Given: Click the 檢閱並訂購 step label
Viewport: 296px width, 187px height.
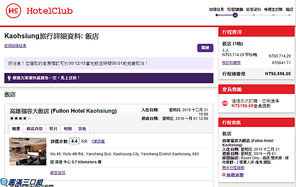Looking at the screenshot, I should [273, 9].
